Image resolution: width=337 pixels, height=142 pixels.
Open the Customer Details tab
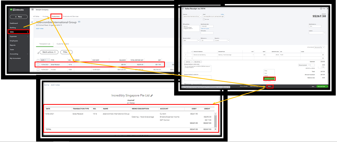(x=63, y=44)
